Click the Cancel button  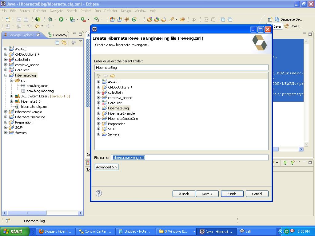click(257, 194)
